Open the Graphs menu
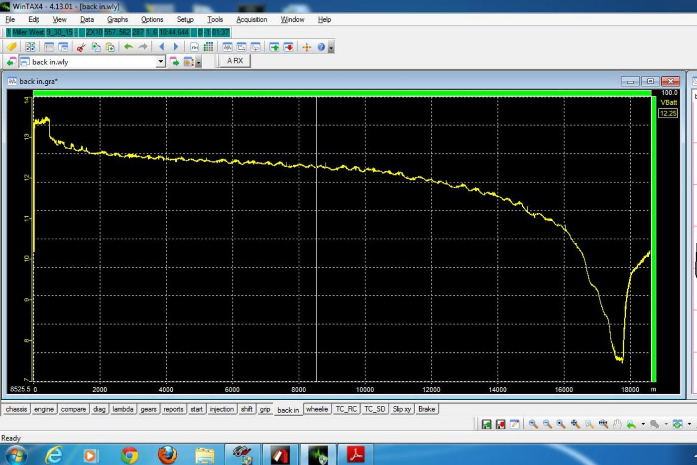Viewport: 697px width, 465px height. click(x=117, y=19)
